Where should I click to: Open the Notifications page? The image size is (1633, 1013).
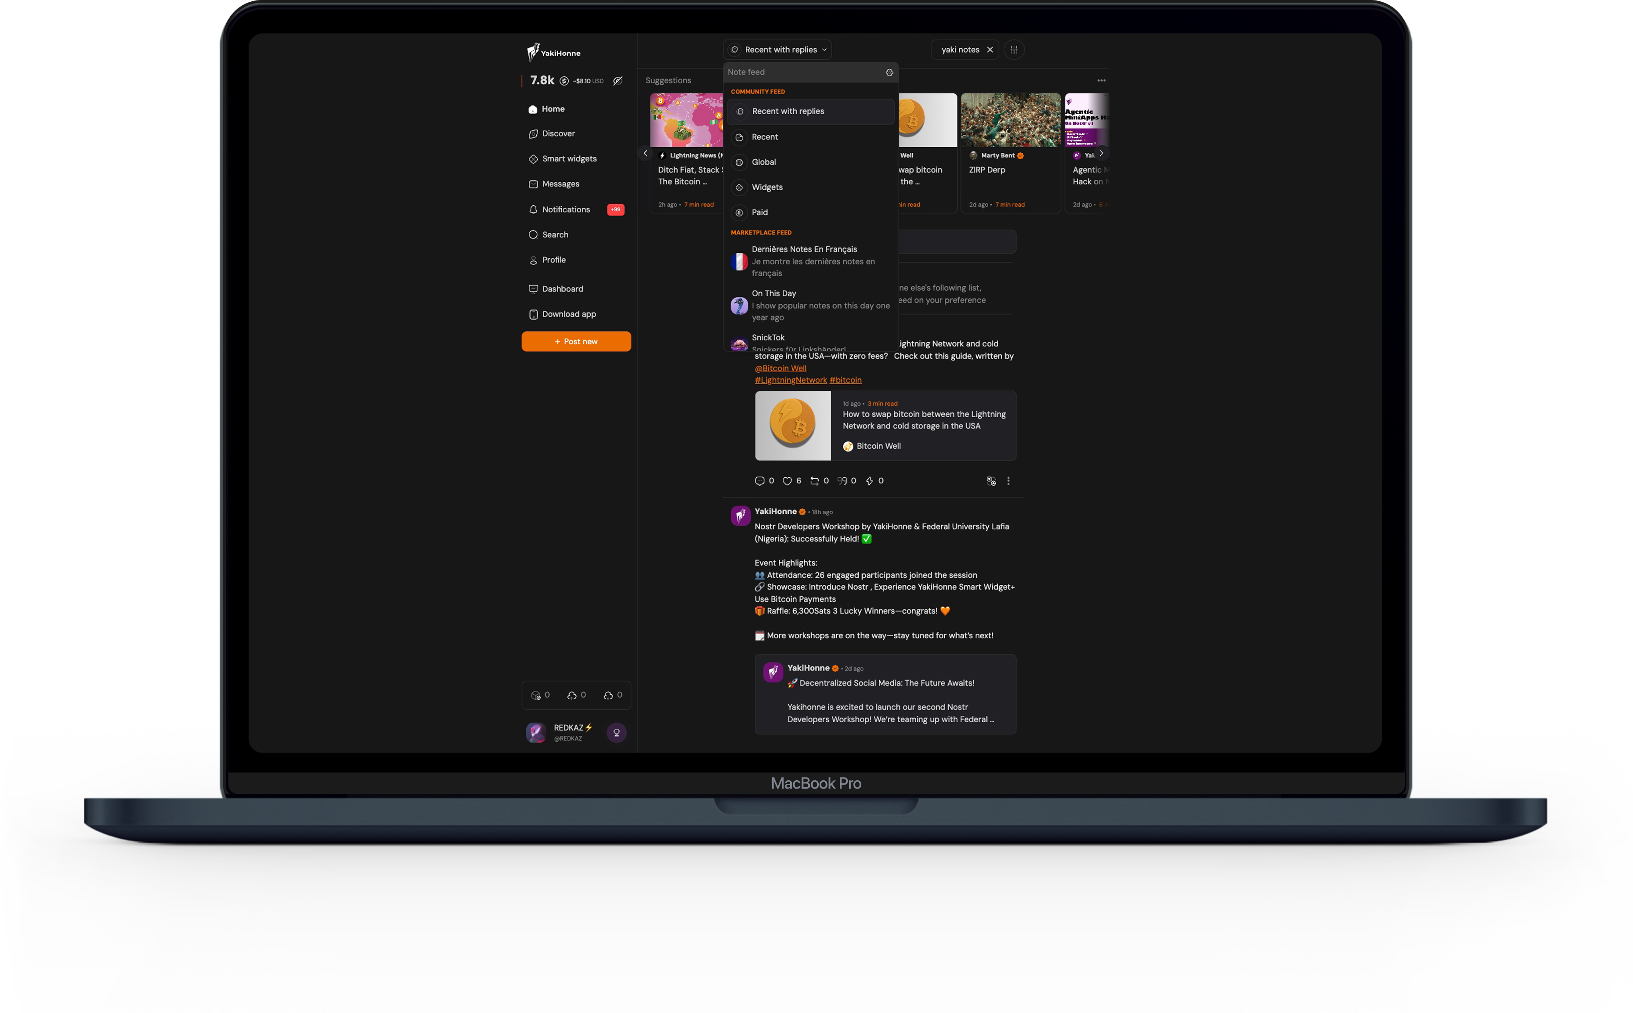point(576,209)
